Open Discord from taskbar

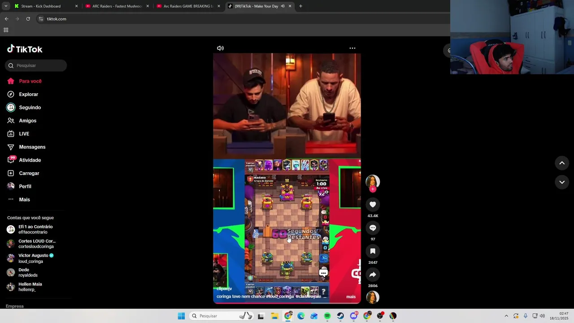(354, 316)
